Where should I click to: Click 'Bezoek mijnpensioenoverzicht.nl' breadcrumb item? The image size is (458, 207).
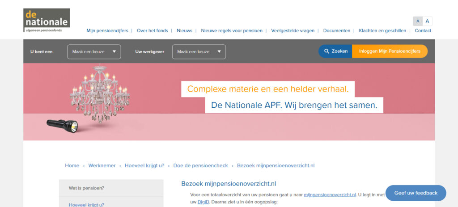[276, 165]
